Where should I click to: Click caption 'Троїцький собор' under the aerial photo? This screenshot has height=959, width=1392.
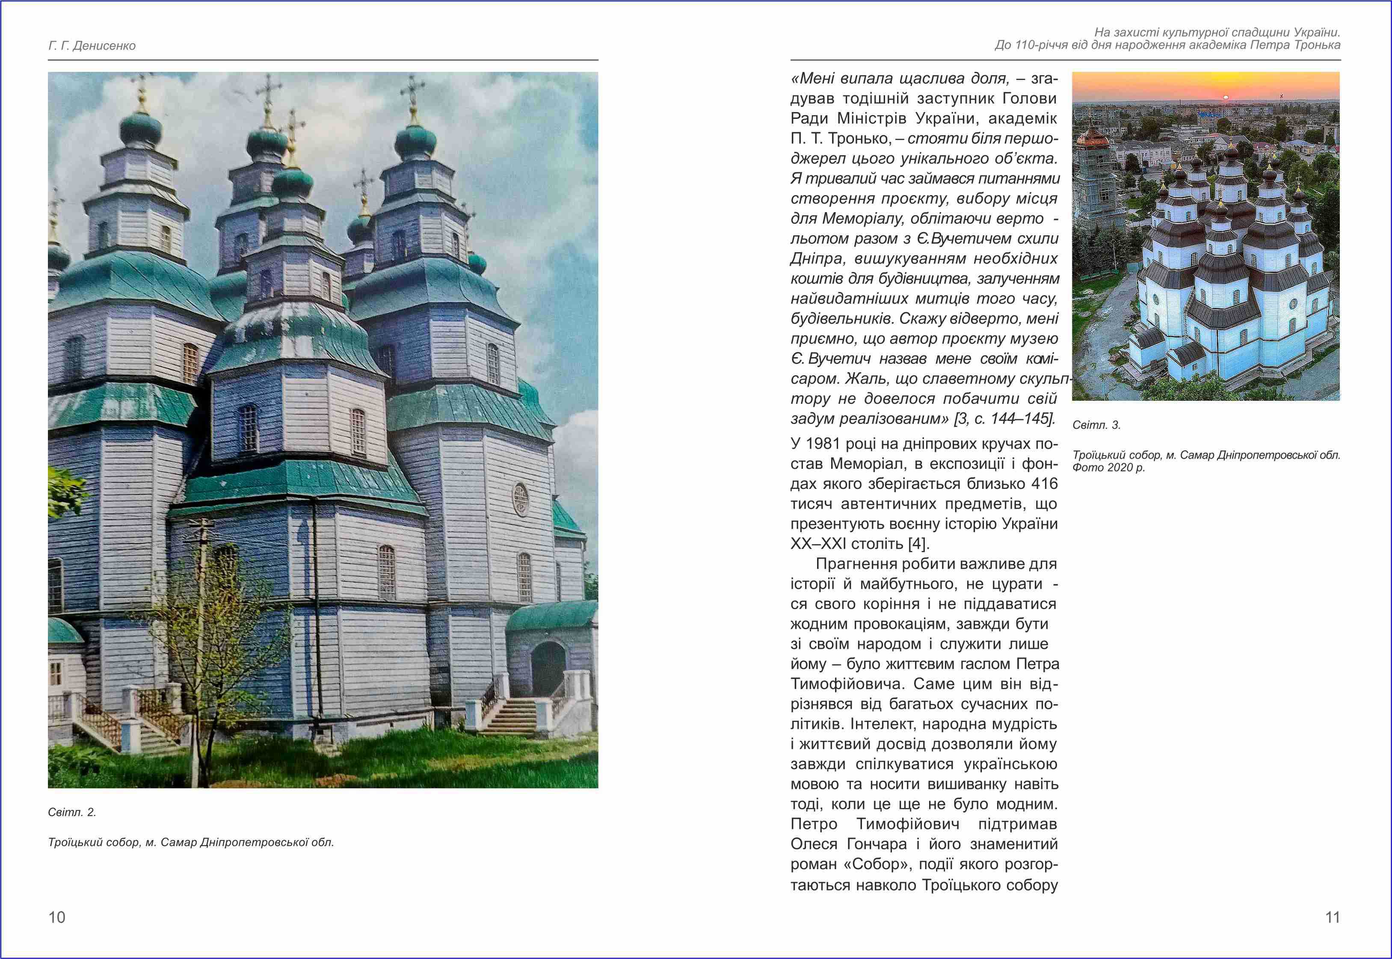click(x=1117, y=455)
